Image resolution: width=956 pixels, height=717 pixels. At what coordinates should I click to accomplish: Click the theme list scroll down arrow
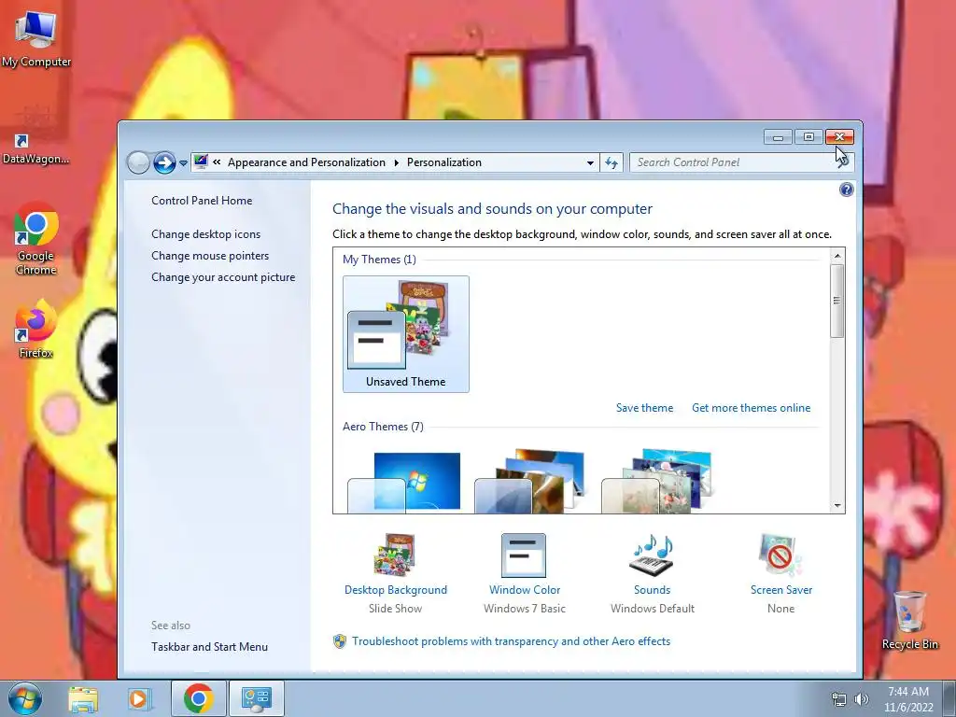837,505
